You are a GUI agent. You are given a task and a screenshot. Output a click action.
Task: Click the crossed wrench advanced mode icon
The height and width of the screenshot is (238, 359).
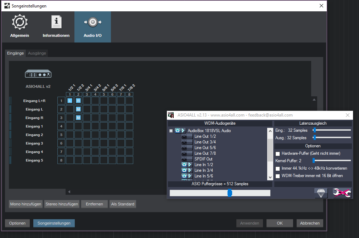342,193
